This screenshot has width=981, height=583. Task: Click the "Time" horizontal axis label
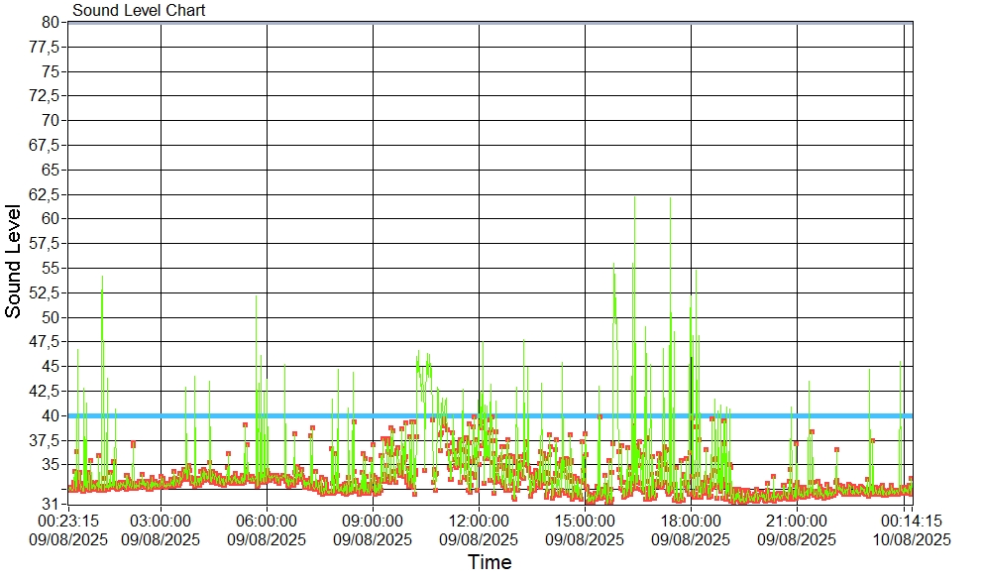coord(490,563)
